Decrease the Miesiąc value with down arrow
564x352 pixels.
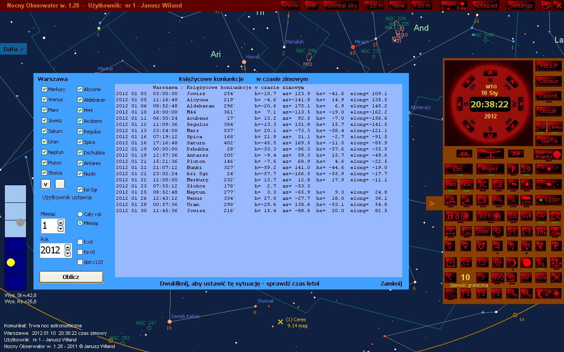[x=61, y=229]
